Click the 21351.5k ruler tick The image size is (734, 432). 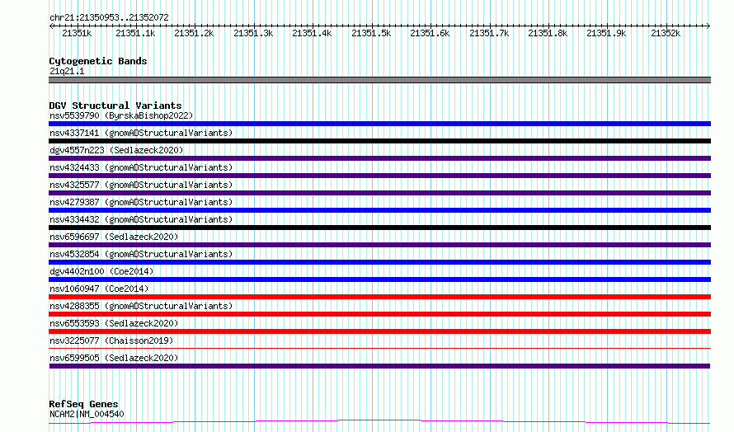(371, 33)
